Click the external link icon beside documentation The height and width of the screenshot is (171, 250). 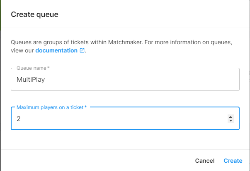click(x=82, y=50)
